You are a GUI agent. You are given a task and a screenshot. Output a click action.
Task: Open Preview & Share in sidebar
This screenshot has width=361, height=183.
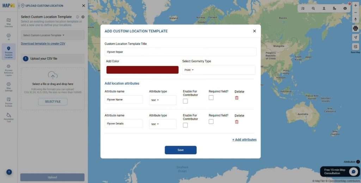click(8, 102)
